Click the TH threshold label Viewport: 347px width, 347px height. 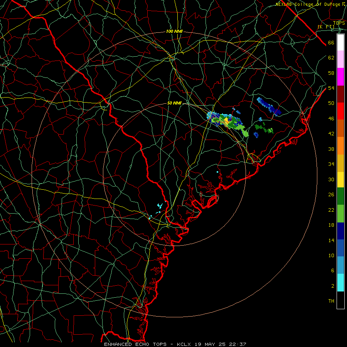(331, 301)
